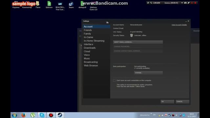Image resolution: width=210 pixels, height=118 pixels.
Task: Confirm settings with the OK button
Action: coord(167,102)
